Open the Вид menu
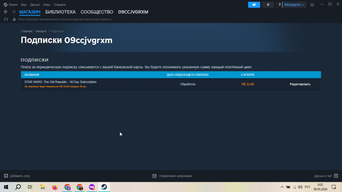 tap(24, 4)
